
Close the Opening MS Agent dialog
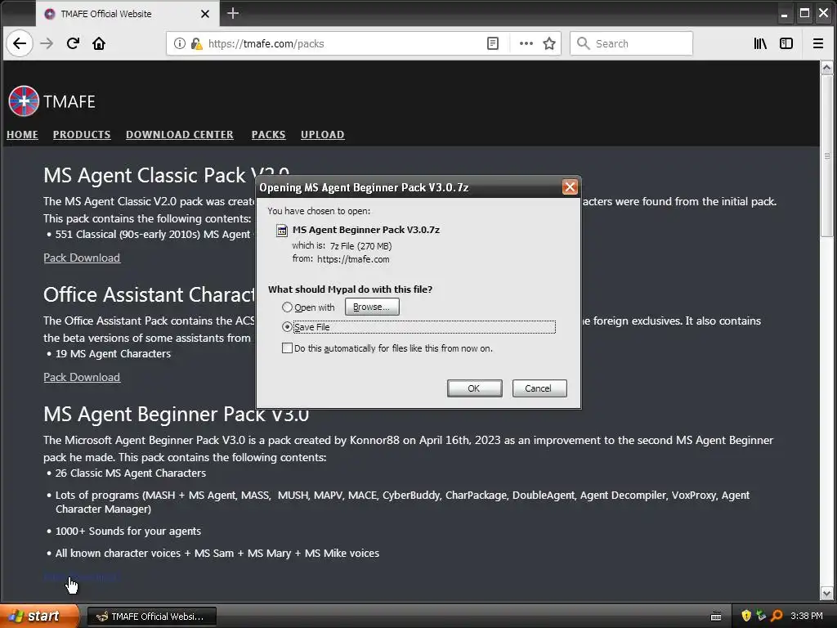point(570,187)
